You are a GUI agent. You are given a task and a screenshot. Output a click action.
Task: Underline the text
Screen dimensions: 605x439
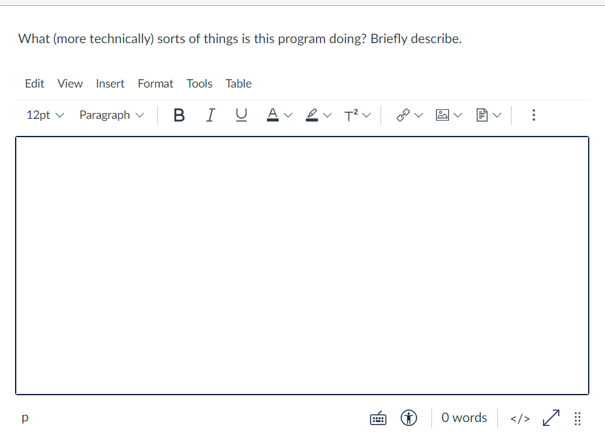pyautogui.click(x=241, y=115)
